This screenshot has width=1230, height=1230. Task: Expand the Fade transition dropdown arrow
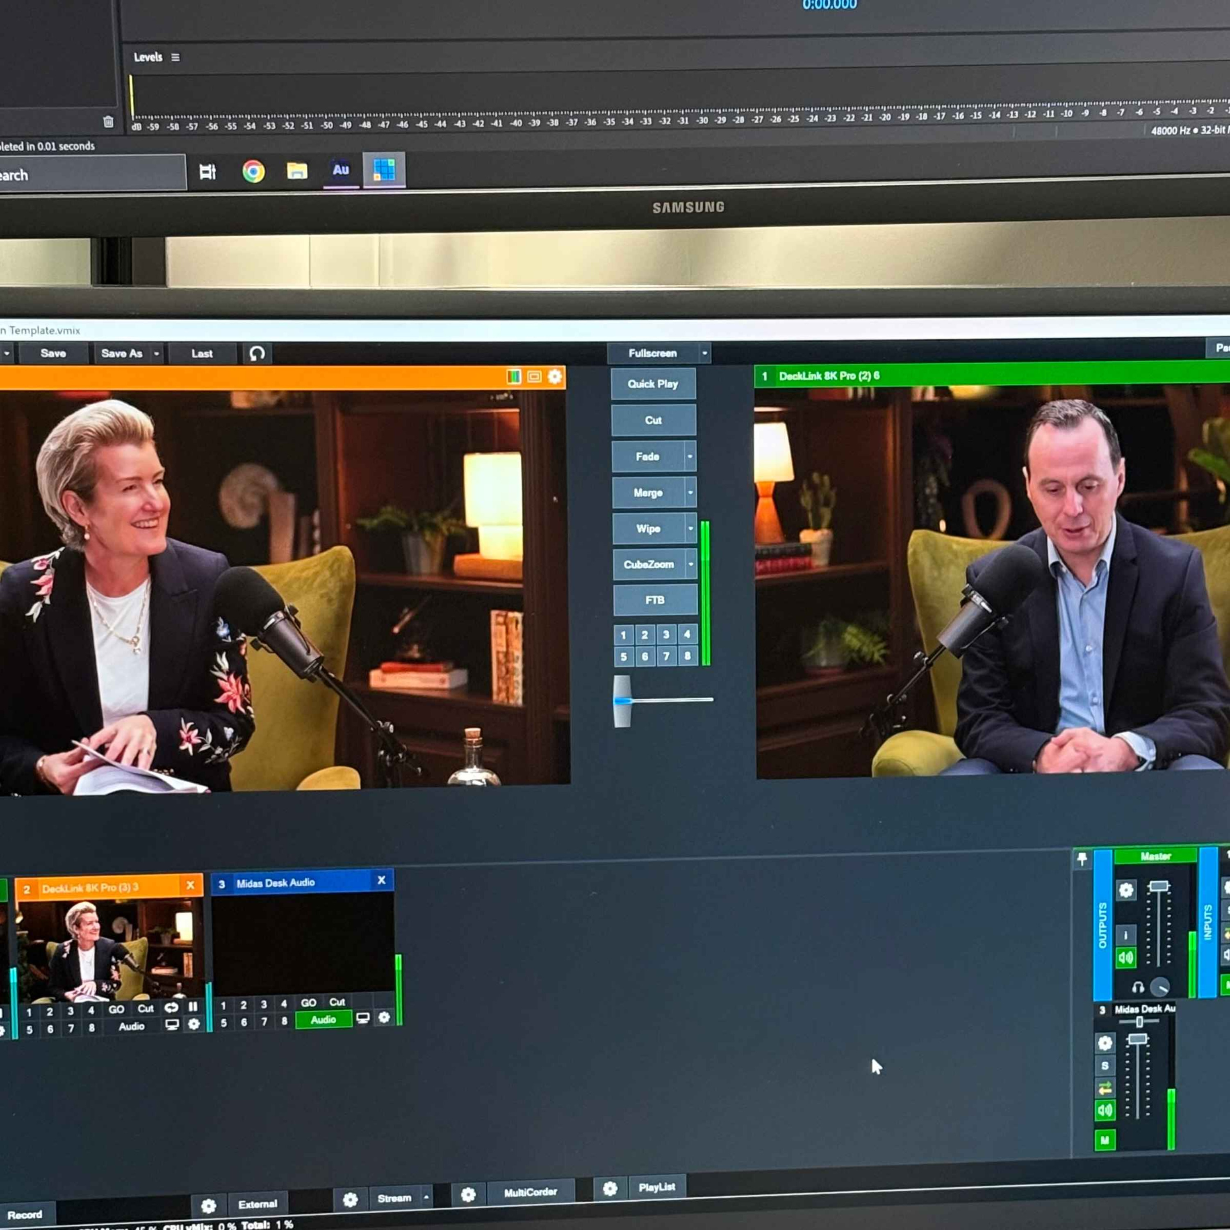point(690,456)
